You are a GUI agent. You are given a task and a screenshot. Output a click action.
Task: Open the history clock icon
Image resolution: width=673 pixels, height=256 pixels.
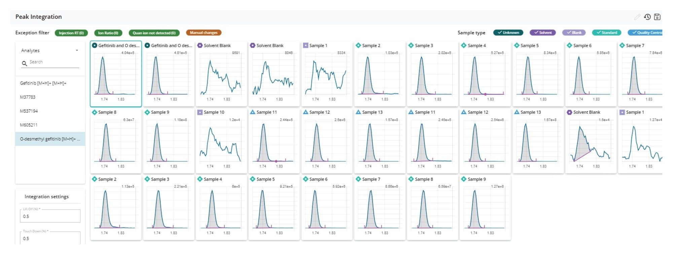pos(647,17)
